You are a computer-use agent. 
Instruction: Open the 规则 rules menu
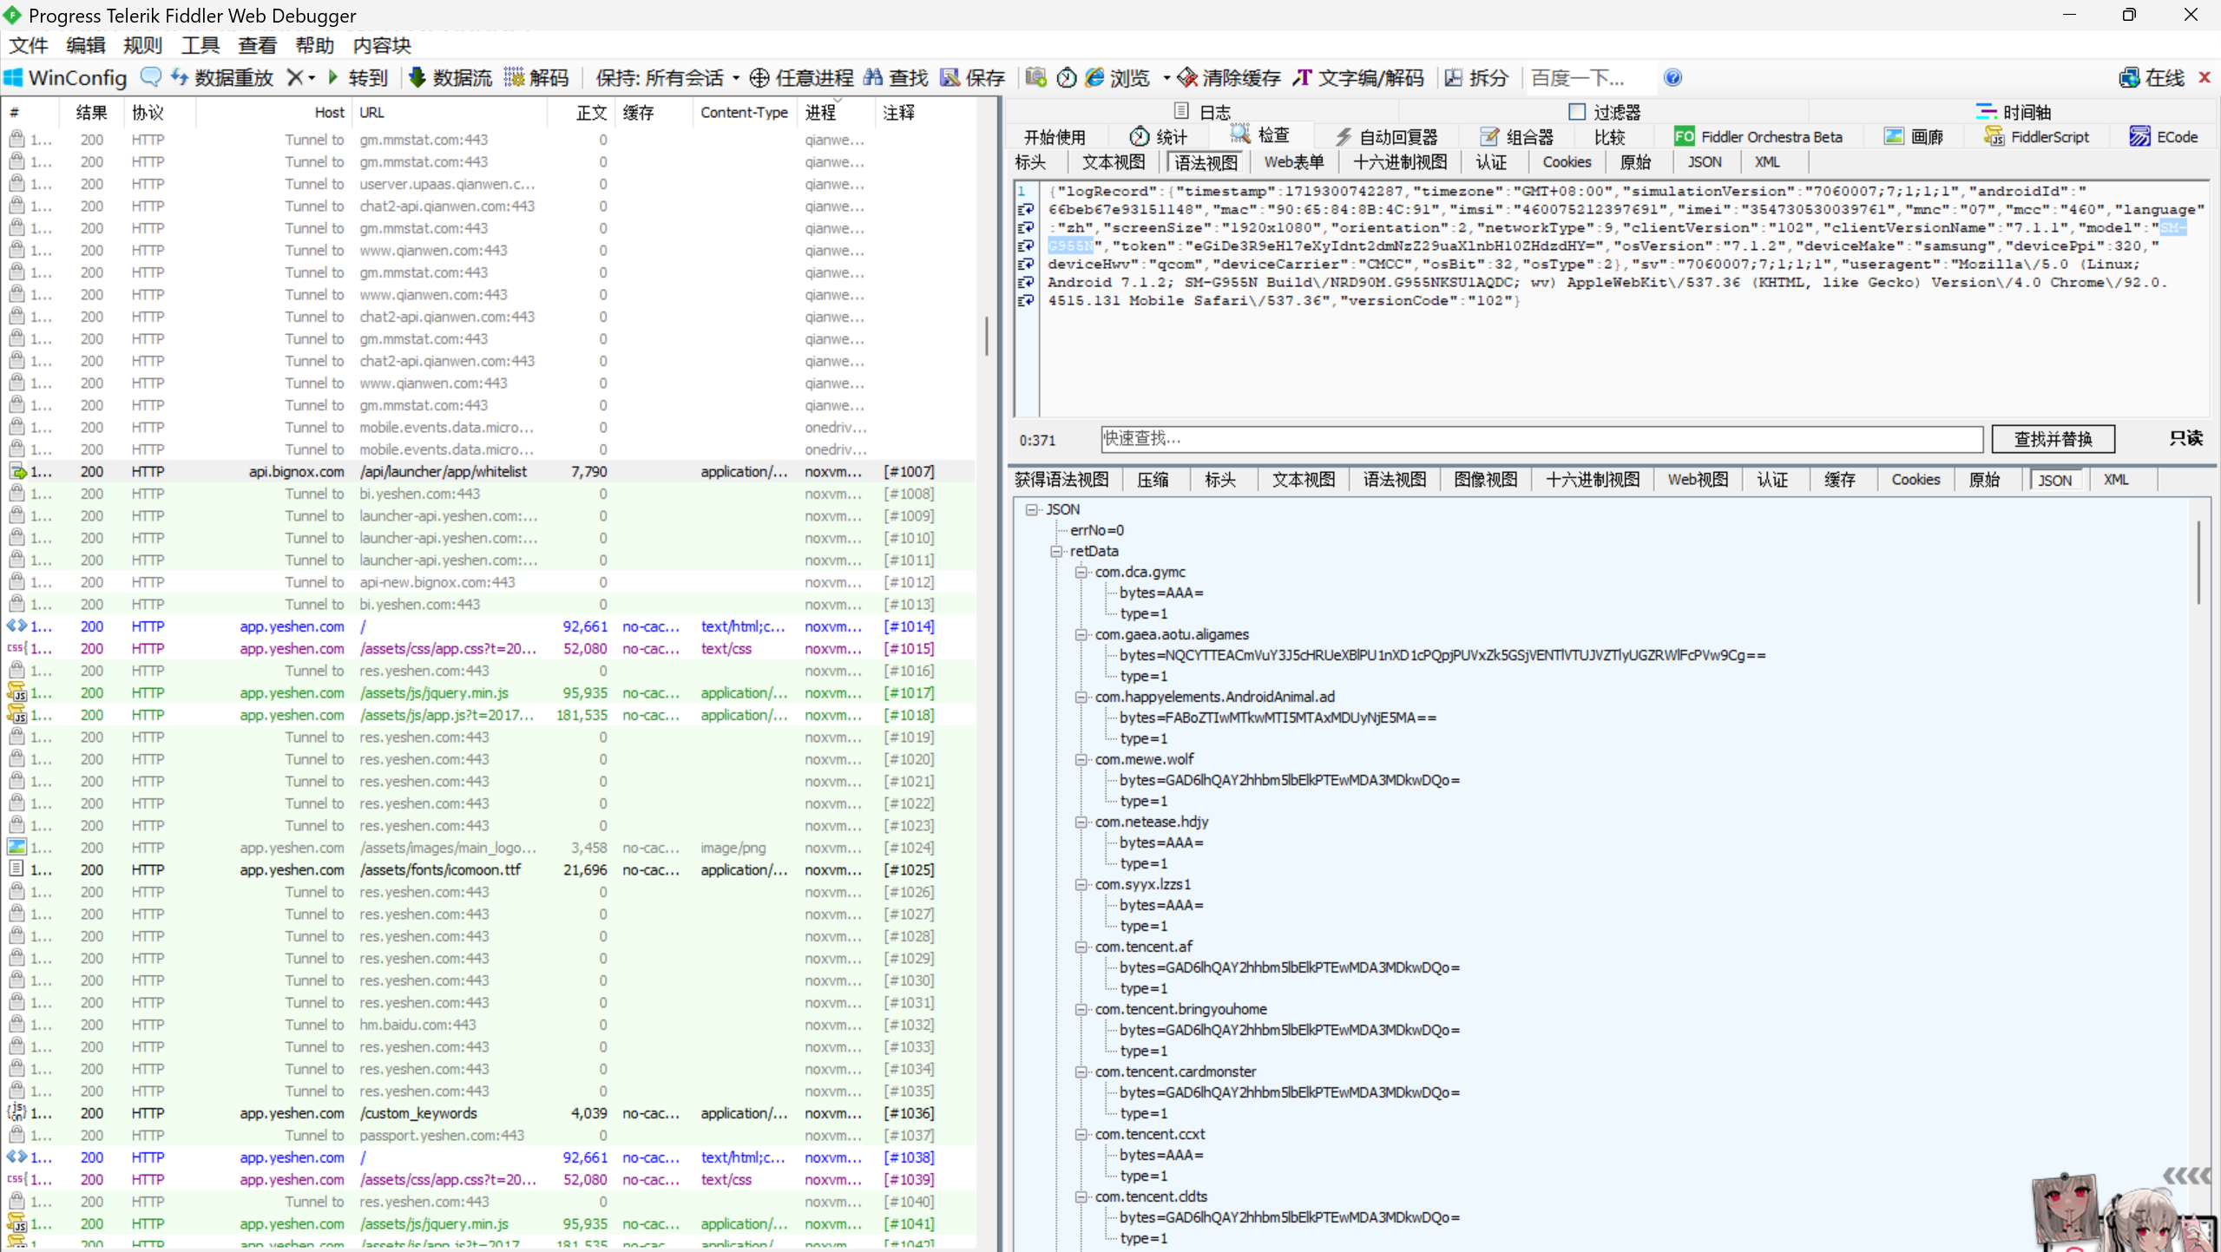[142, 45]
